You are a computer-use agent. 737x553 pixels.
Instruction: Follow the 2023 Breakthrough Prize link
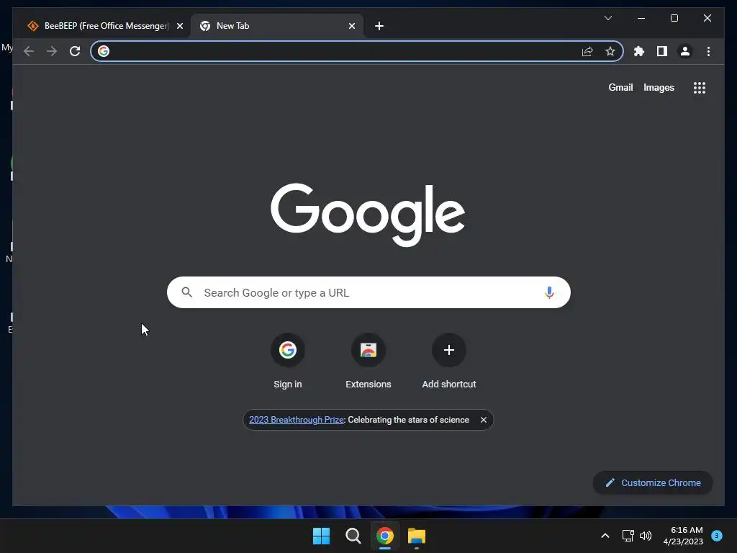296,420
